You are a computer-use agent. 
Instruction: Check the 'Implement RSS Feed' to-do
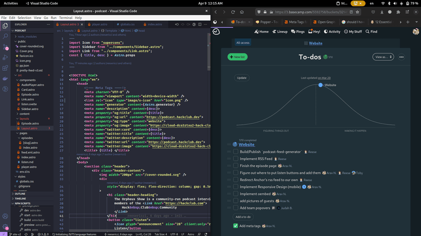236,159
